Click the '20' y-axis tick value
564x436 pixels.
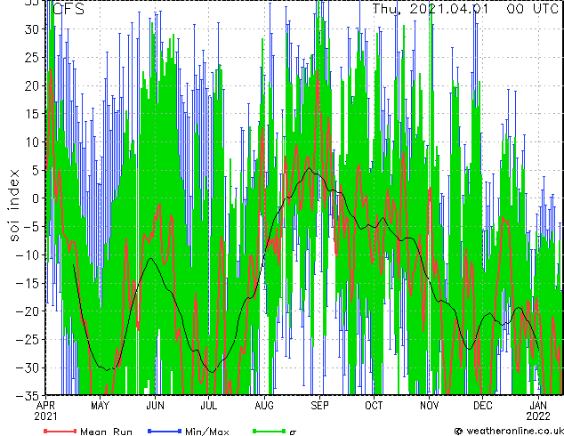point(31,85)
